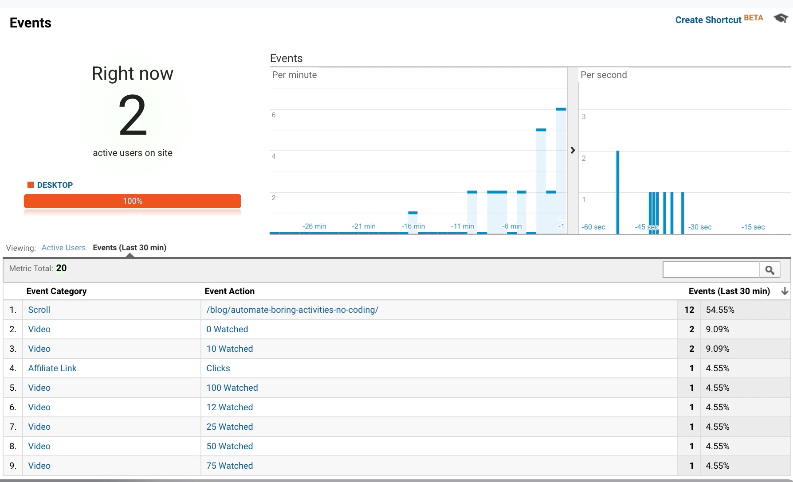Click the 12 Watched event action
Viewport: 793px width, 482px height.
coord(230,407)
